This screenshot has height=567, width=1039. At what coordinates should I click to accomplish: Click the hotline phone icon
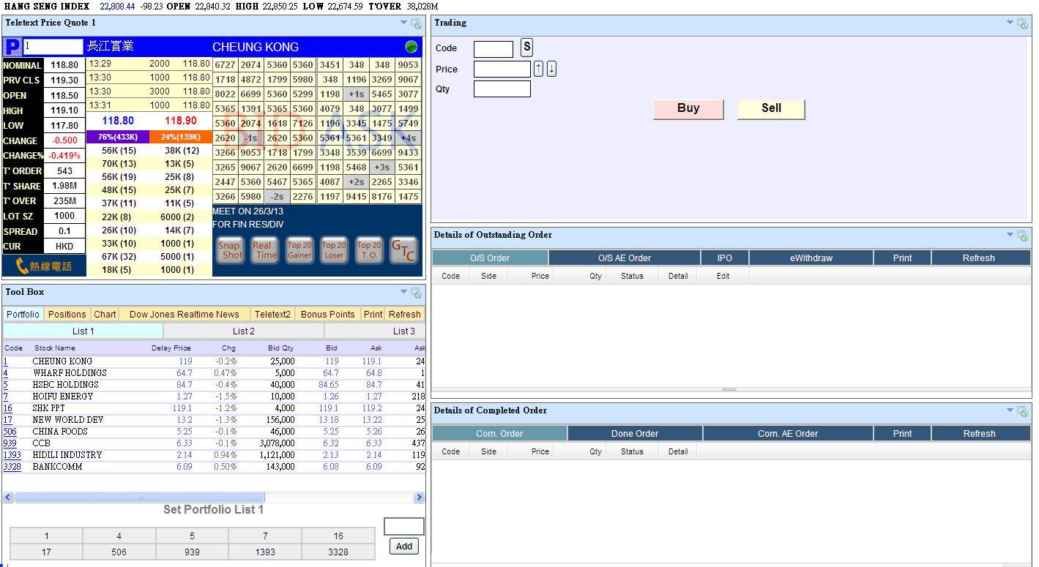pyautogui.click(x=43, y=266)
